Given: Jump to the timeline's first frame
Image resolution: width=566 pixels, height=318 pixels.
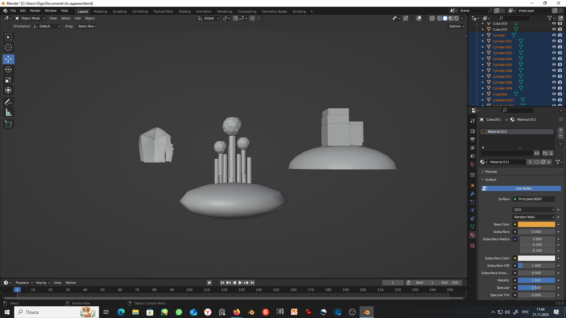Looking at the screenshot, I should (x=222, y=283).
